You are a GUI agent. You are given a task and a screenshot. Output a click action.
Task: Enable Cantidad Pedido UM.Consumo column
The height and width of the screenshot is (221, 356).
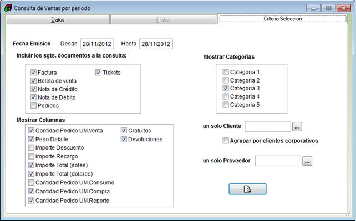click(x=31, y=182)
